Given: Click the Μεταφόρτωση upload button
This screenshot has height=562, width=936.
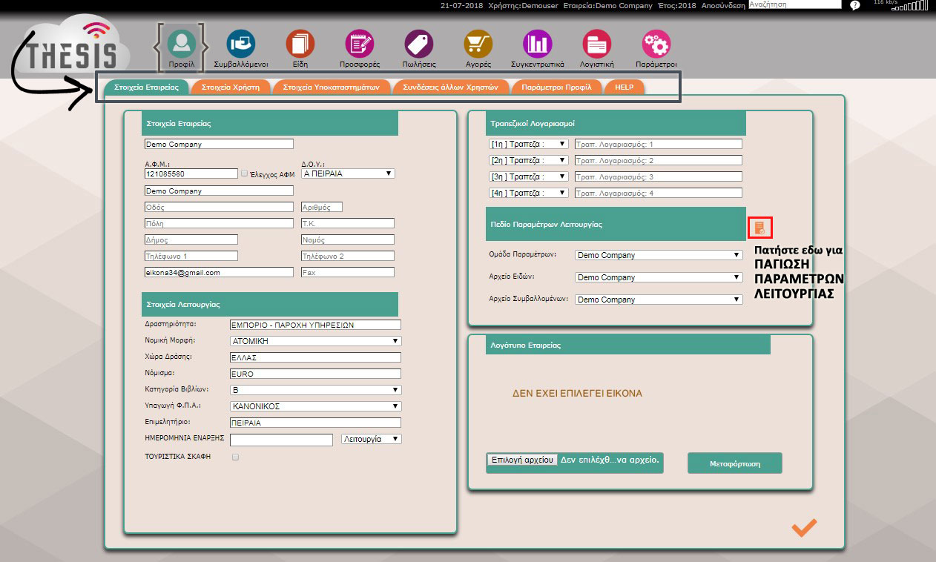Looking at the screenshot, I should [734, 463].
